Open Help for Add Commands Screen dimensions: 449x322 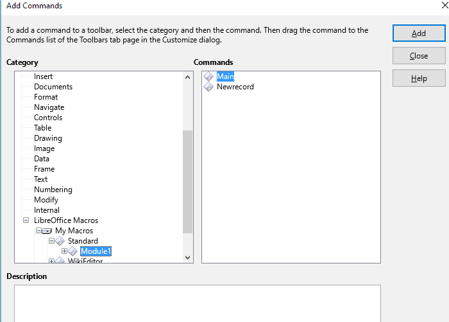[419, 78]
